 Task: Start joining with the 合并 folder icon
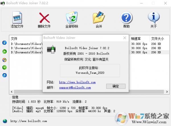pos(99,17)
